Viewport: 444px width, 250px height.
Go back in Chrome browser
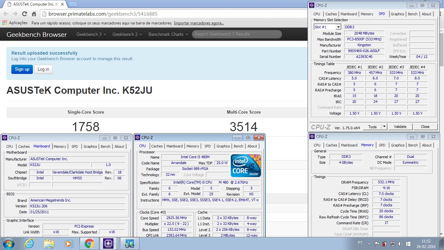click(x=6, y=14)
